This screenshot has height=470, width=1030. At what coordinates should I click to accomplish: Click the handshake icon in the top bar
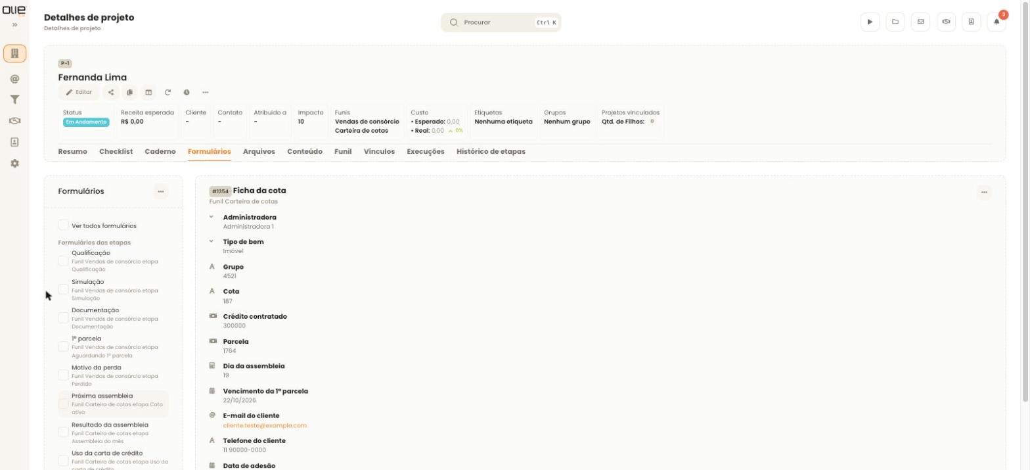tap(946, 22)
